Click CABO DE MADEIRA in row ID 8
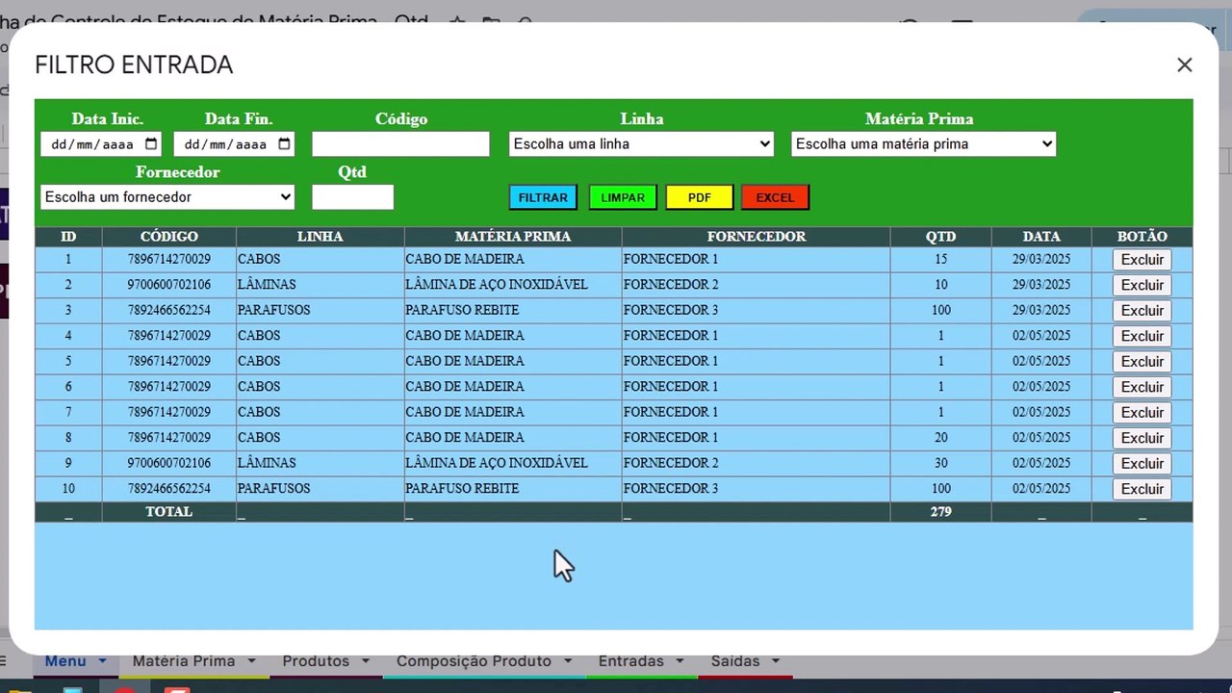 point(465,438)
